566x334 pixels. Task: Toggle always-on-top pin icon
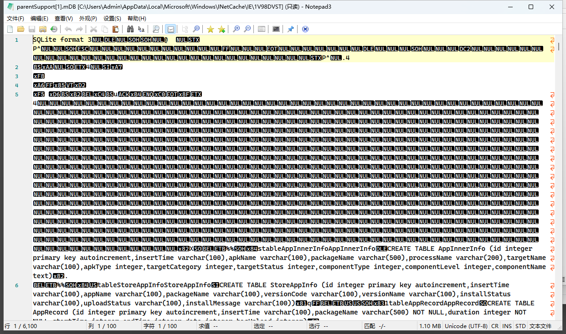pos(291,29)
